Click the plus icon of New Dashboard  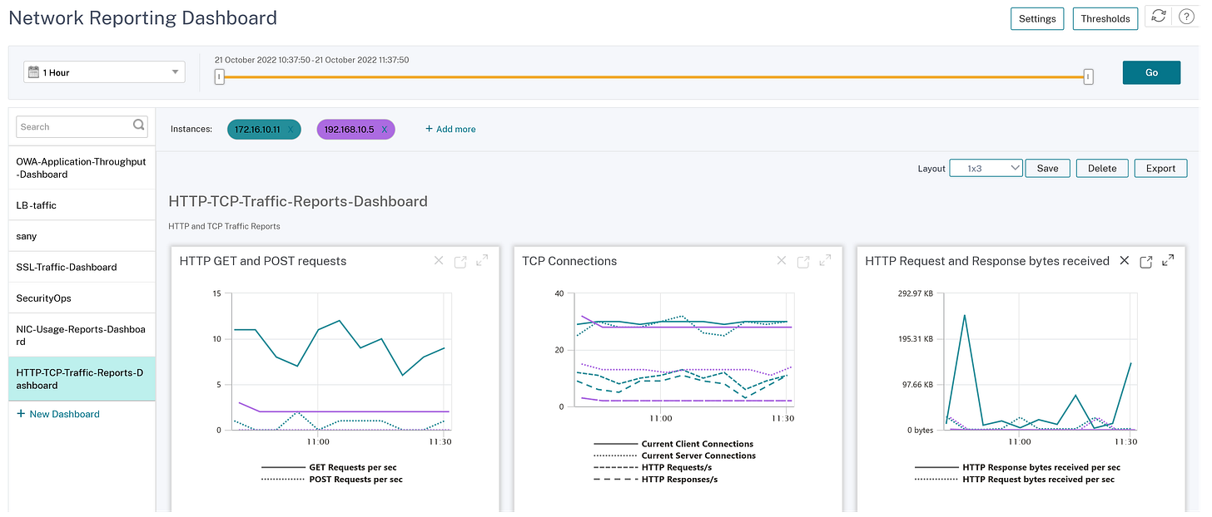tap(21, 414)
